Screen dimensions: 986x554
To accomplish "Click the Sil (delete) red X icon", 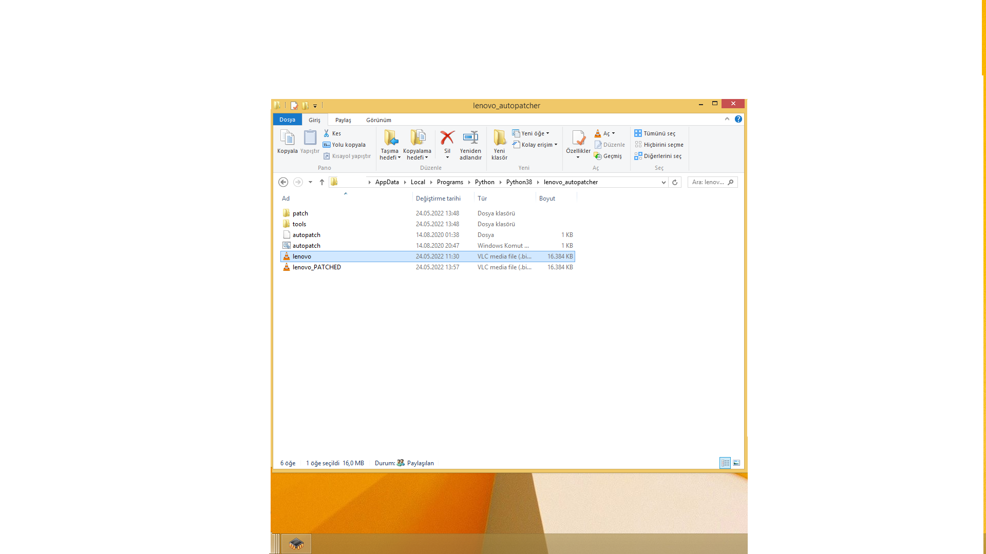I will [x=447, y=137].
